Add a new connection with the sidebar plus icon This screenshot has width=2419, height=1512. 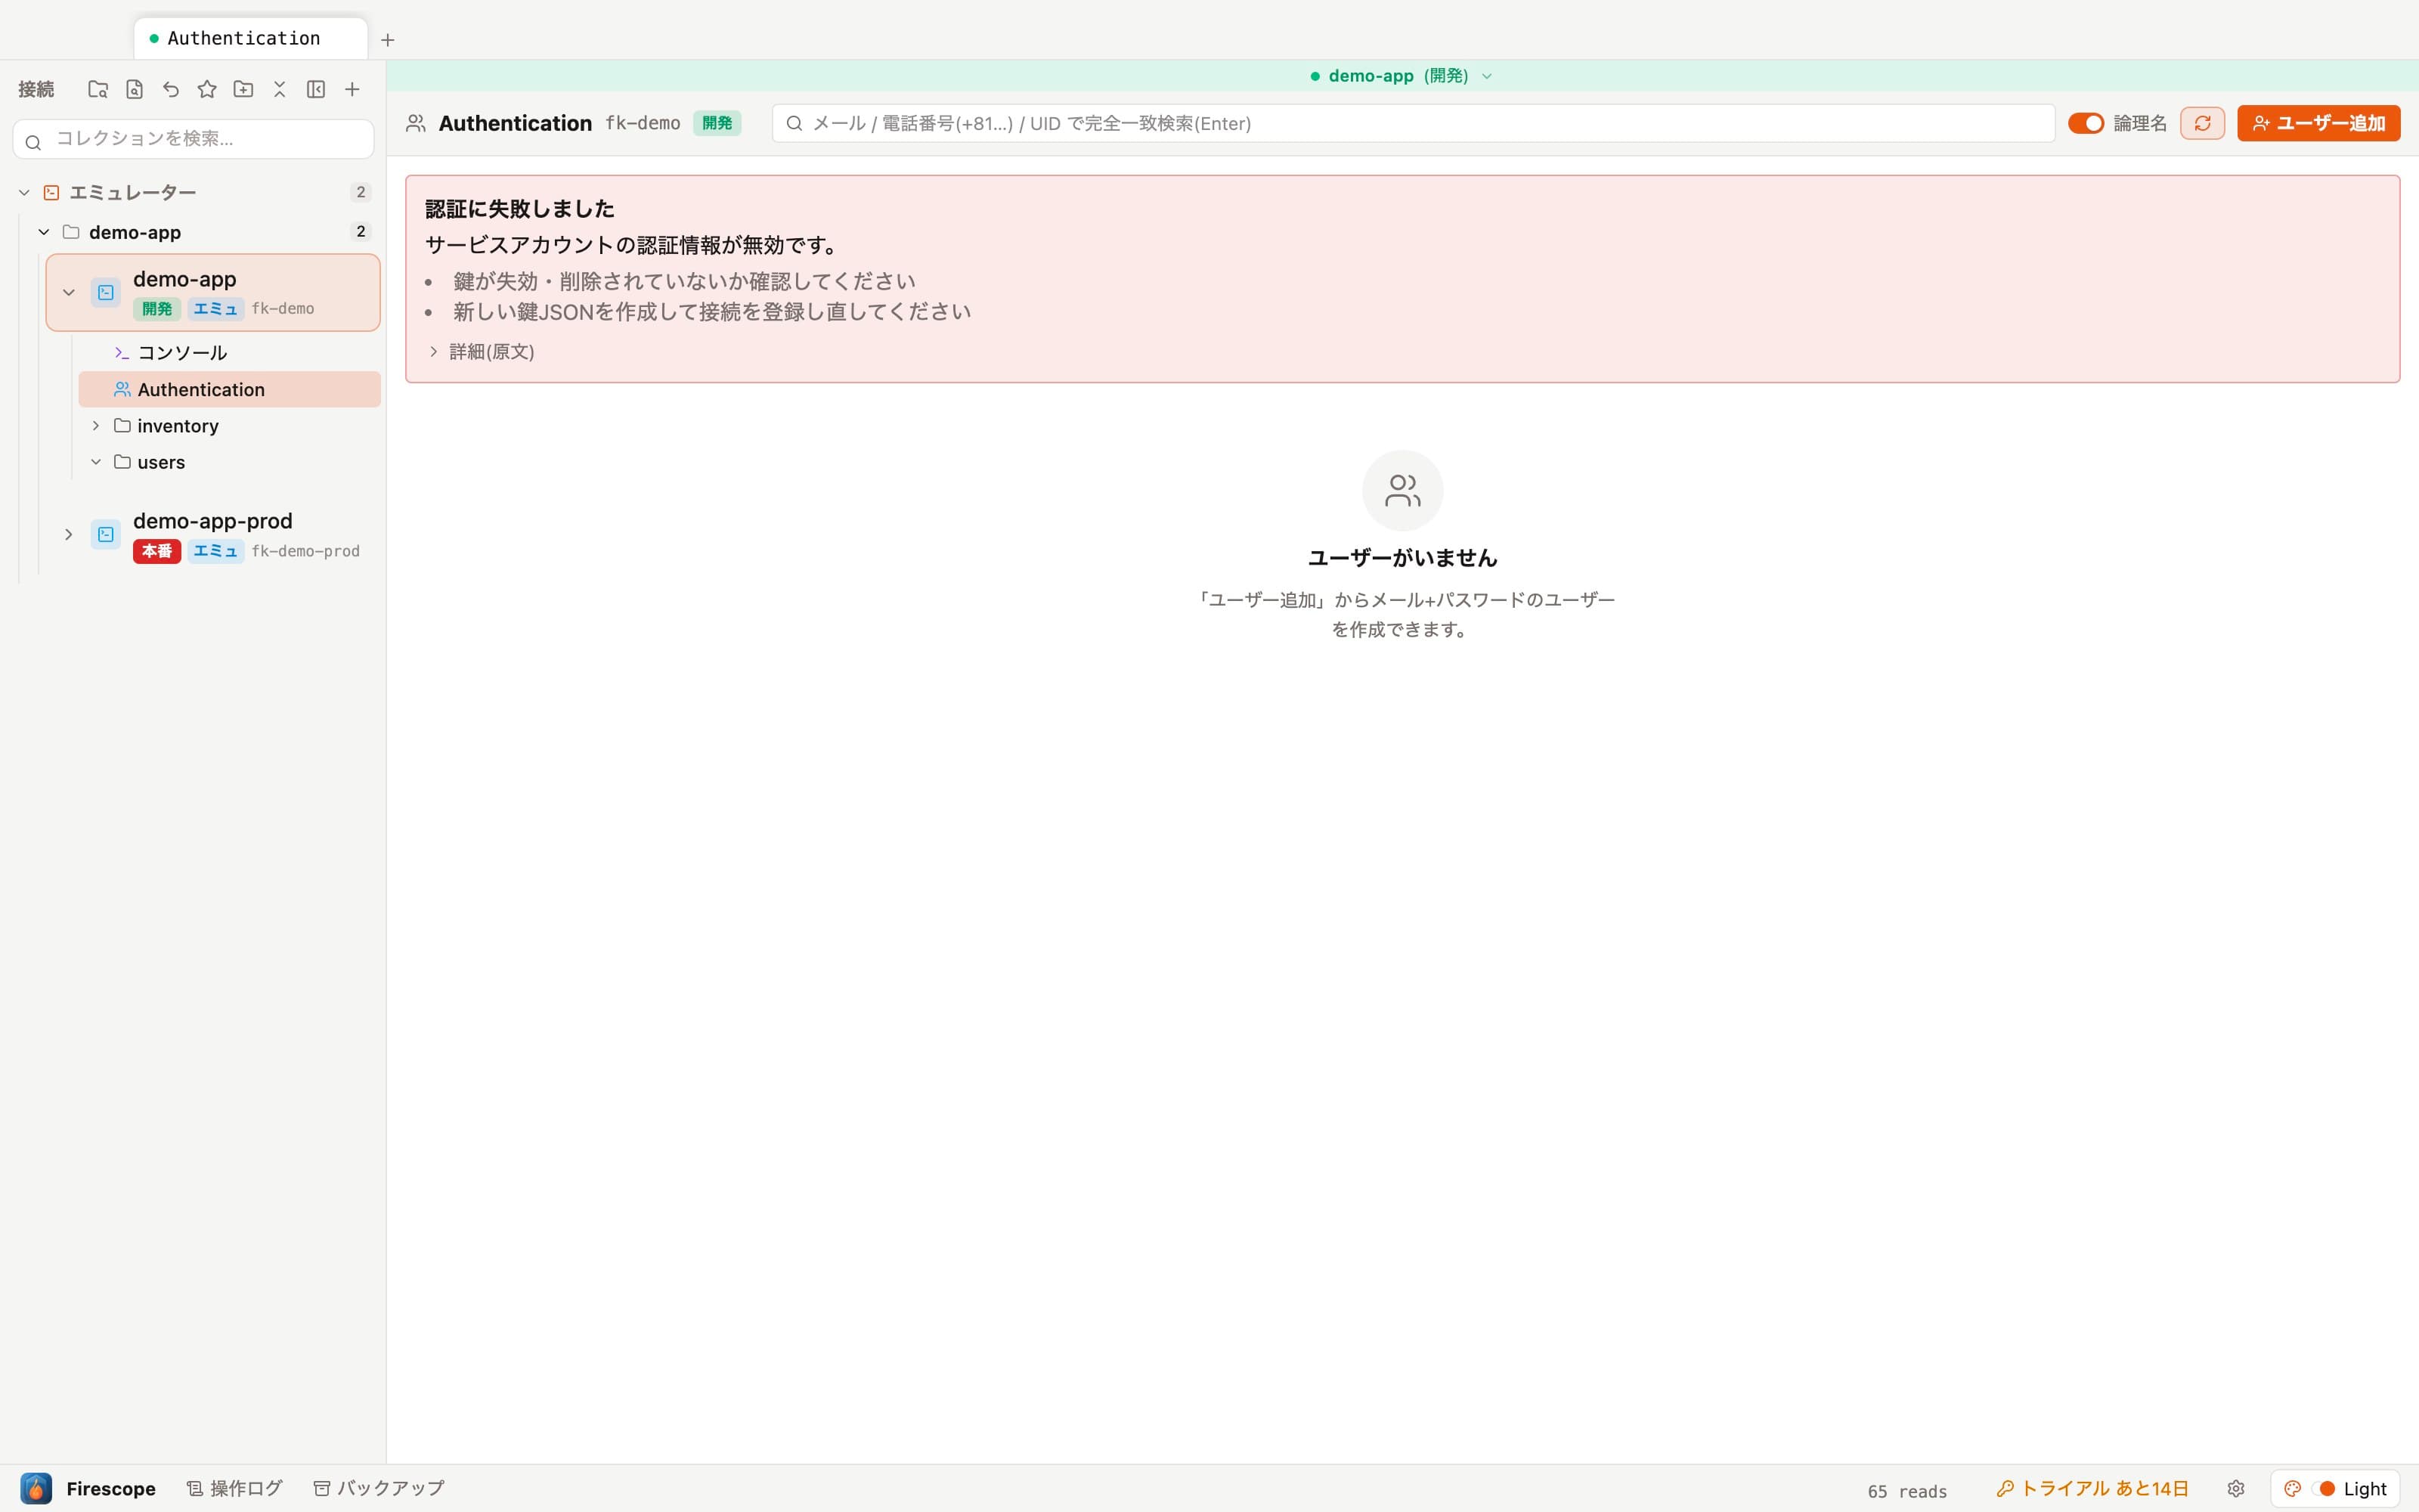click(352, 89)
